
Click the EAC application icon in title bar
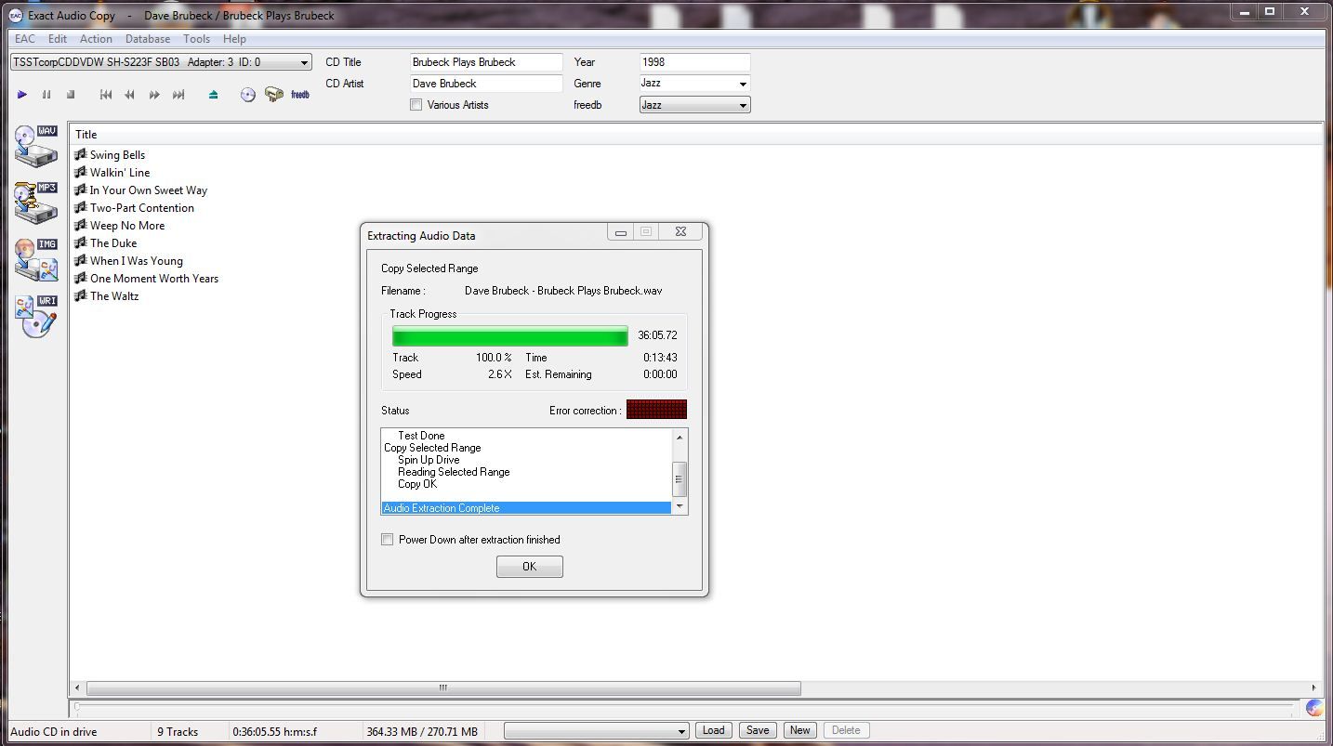16,16
